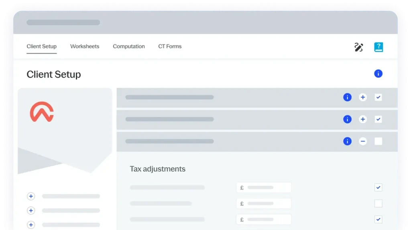Click info icon in second section row

point(347,119)
